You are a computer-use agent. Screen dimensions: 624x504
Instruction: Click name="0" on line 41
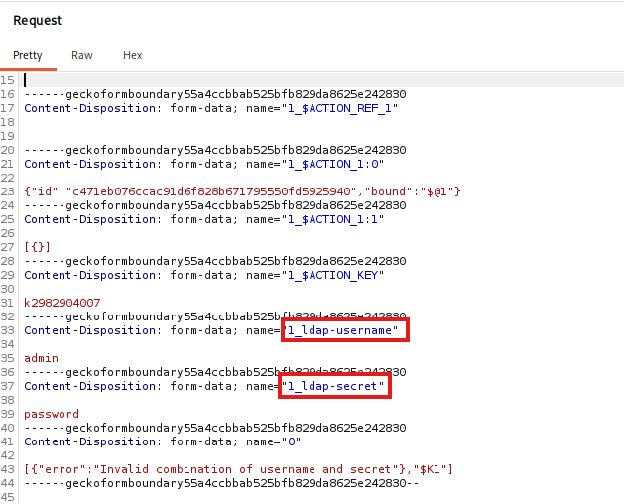273,441
